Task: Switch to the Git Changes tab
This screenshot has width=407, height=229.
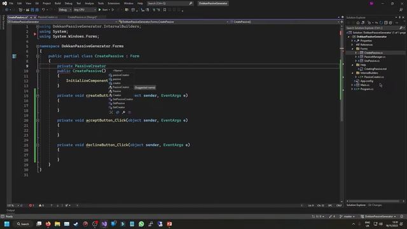Action: pos(375,205)
